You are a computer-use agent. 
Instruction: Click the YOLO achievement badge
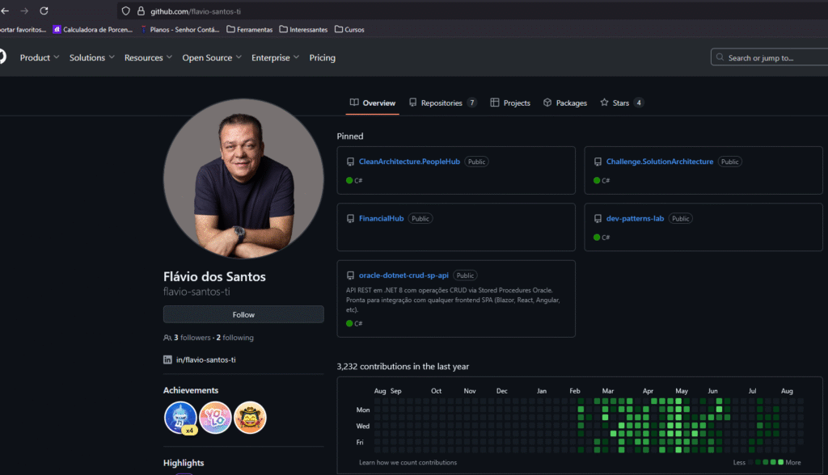tap(215, 417)
